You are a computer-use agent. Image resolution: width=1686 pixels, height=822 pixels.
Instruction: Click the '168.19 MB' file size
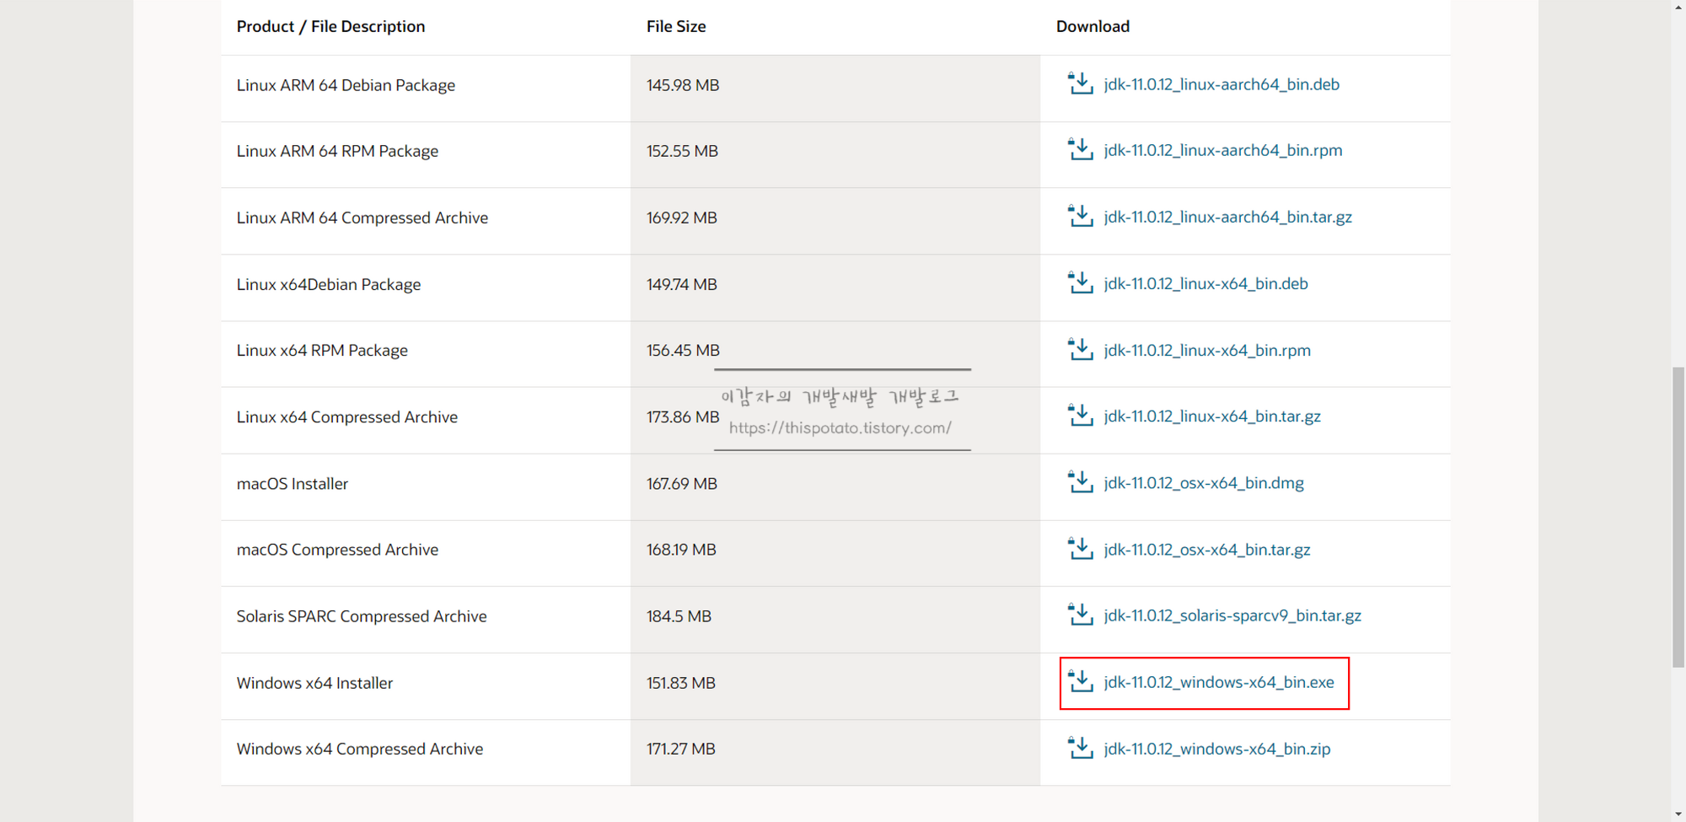point(681,550)
